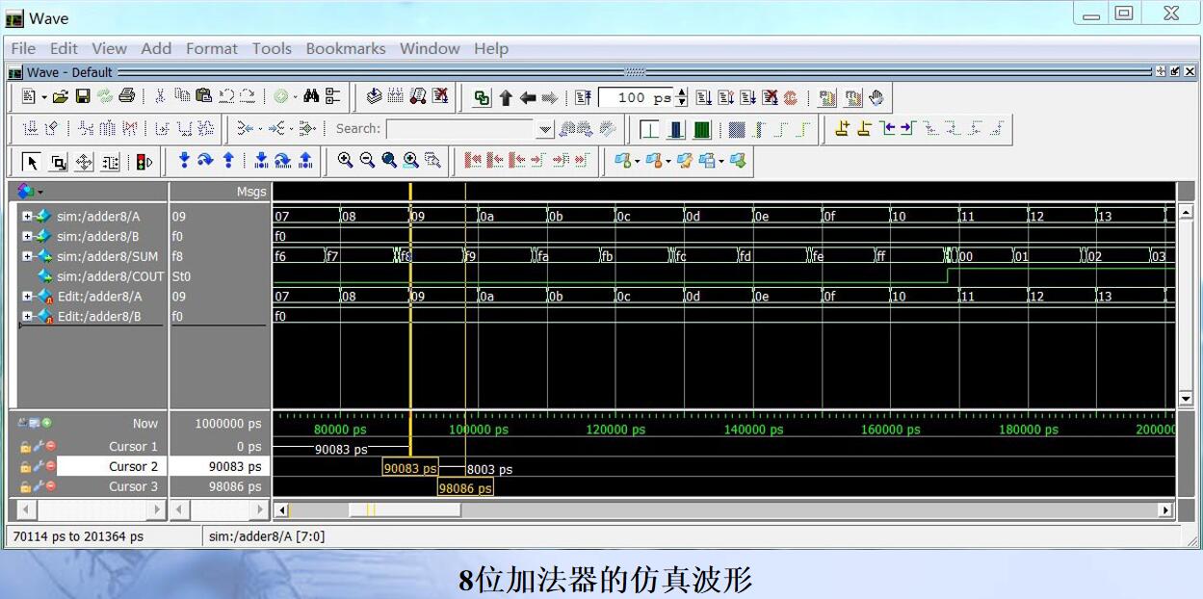Open the Search field dropdown arrow
Image resolution: width=1203 pixels, height=599 pixels.
(546, 128)
